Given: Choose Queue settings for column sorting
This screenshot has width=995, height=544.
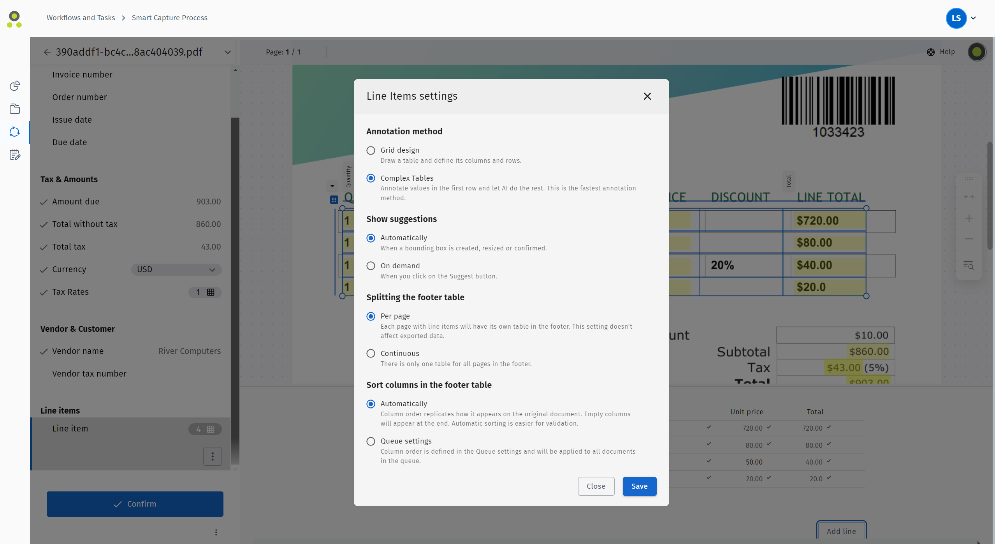Looking at the screenshot, I should [x=371, y=441].
